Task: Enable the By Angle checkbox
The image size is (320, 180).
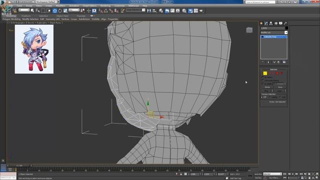Action: click(x=262, y=83)
